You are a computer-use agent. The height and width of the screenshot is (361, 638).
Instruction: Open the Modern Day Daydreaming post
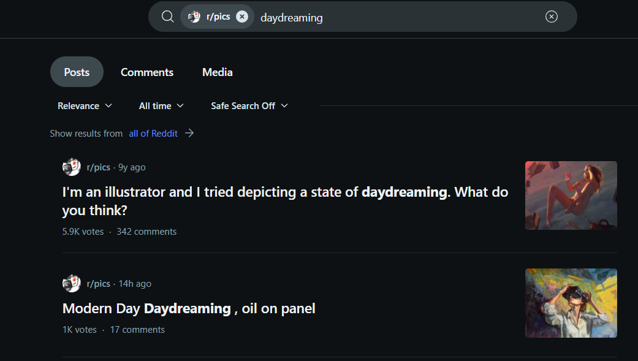point(189,308)
